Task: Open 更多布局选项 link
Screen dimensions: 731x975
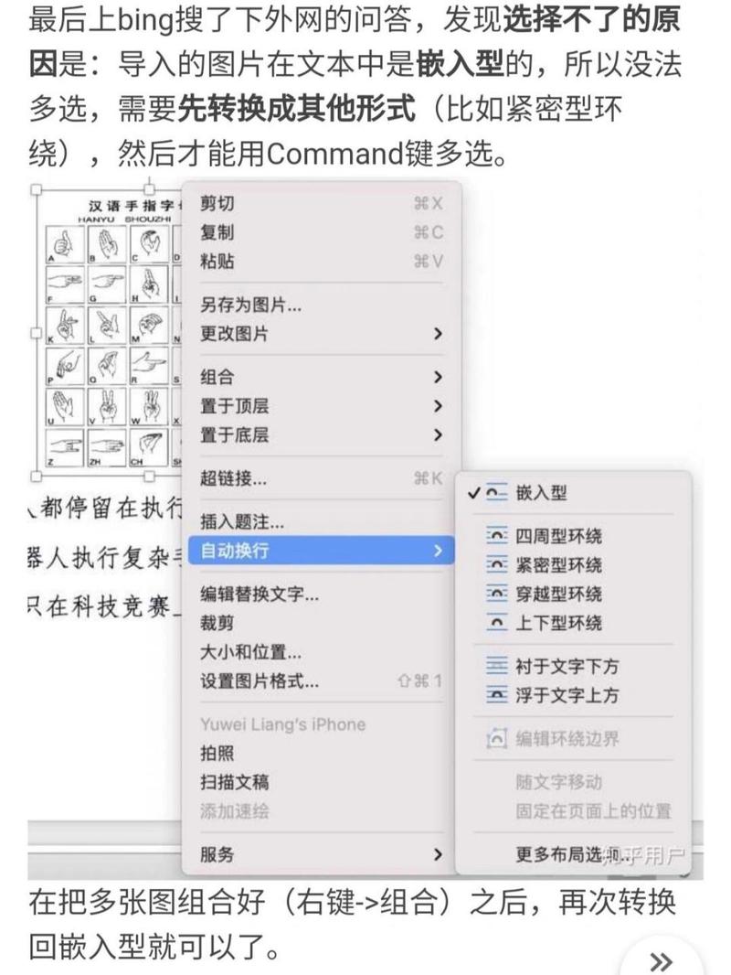Action: click(573, 854)
